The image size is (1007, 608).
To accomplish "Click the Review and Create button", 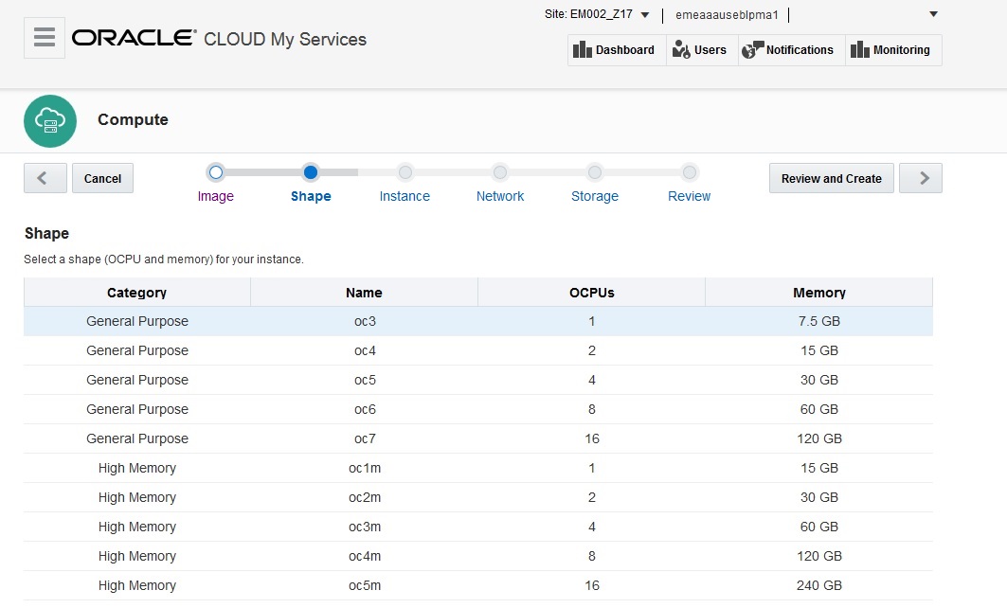I will (831, 178).
